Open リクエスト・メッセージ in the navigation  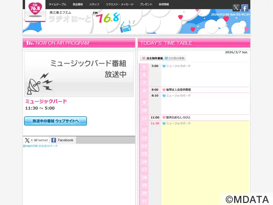pyautogui.click(x=119, y=4)
